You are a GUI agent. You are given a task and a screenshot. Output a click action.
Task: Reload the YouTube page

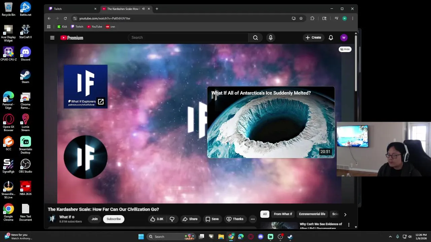click(x=65, y=18)
